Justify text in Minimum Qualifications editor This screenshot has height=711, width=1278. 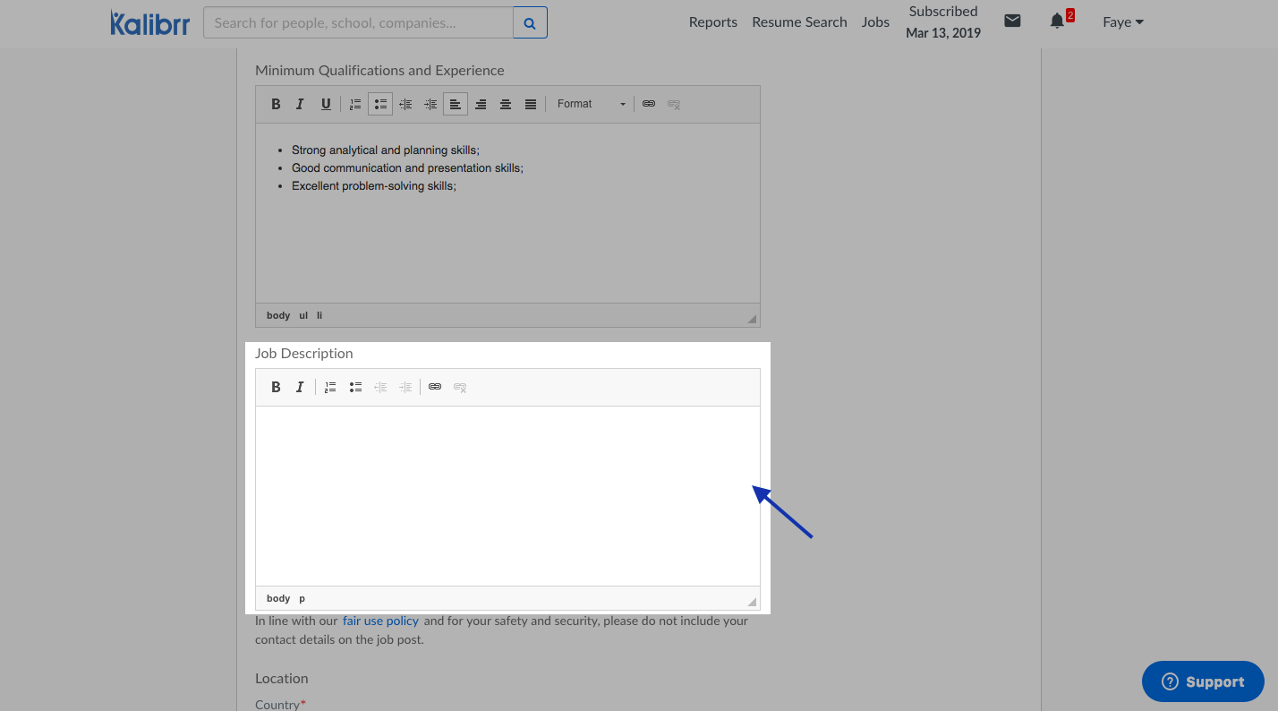(531, 104)
